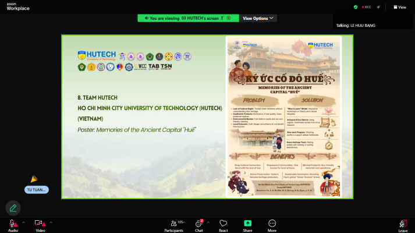Click the Talking: LE HUU BANG indicator

pyautogui.click(x=356, y=26)
